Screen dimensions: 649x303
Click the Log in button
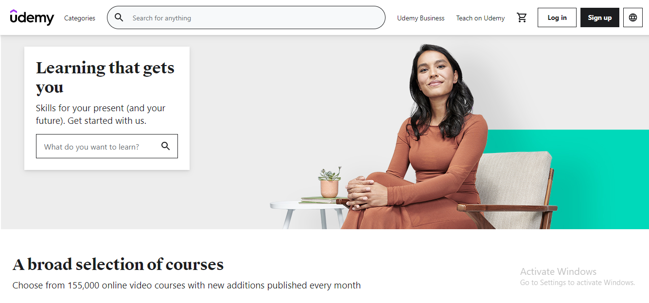[557, 17]
